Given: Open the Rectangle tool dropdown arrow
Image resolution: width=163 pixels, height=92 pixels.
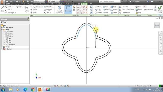Looking at the screenshot, I should 15,13.
